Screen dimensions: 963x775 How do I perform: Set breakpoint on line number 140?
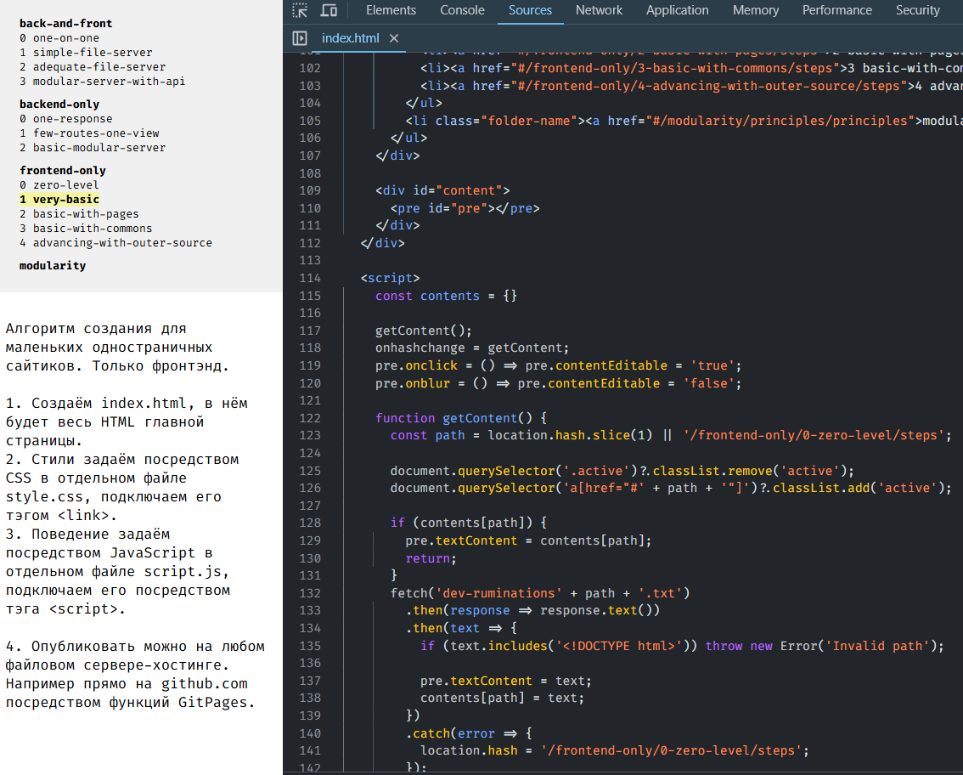310,733
